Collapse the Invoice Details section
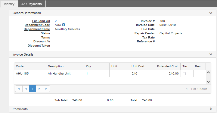The image size is (217, 113). pyautogui.click(x=211, y=54)
